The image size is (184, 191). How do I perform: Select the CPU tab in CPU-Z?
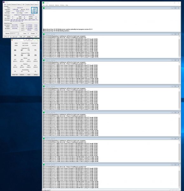[5, 5]
